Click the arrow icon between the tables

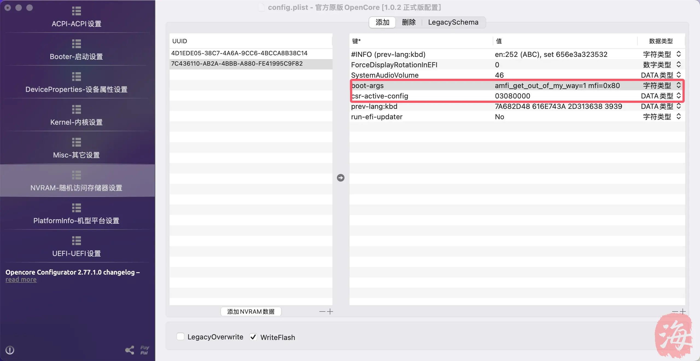[340, 178]
